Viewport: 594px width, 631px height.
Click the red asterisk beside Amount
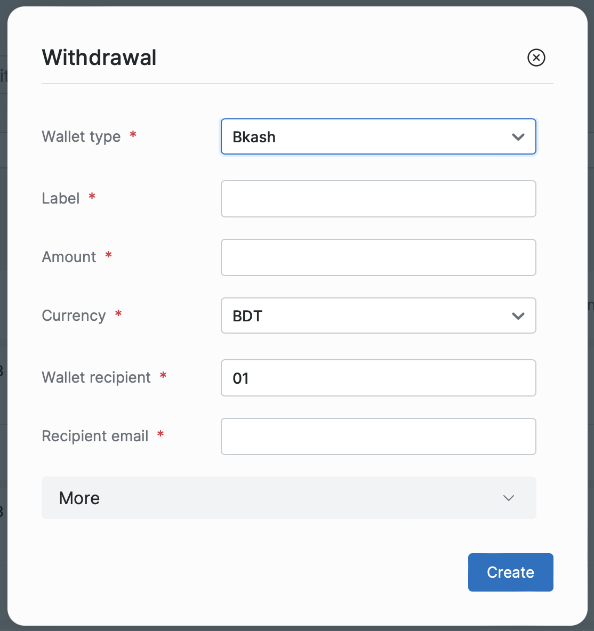pyautogui.click(x=108, y=255)
